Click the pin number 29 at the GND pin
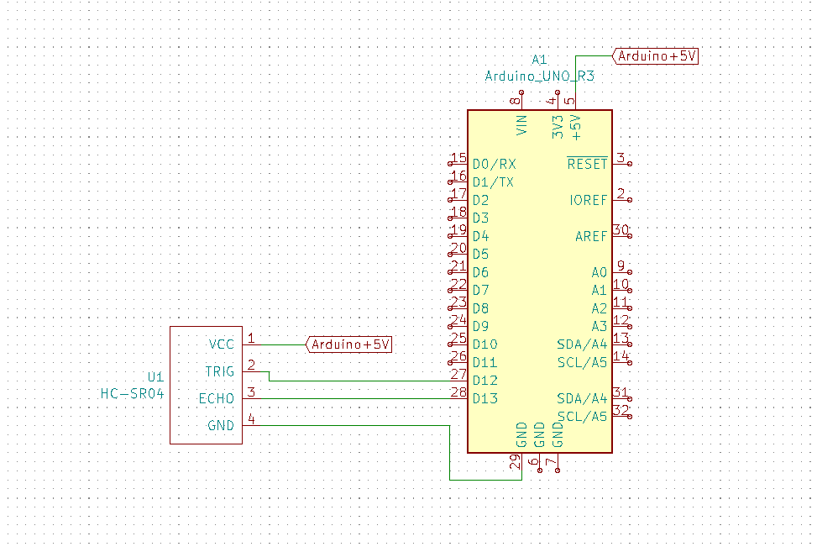This screenshot has width=817, height=552. (516, 461)
